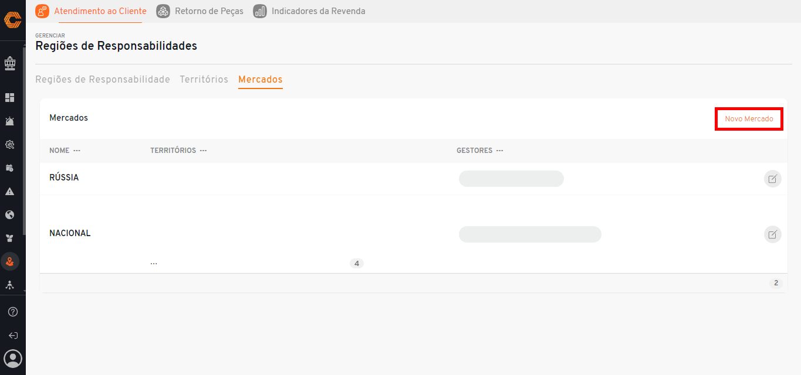The height and width of the screenshot is (375, 801).
Task: Edit the NACIONAL market row
Action: click(772, 234)
